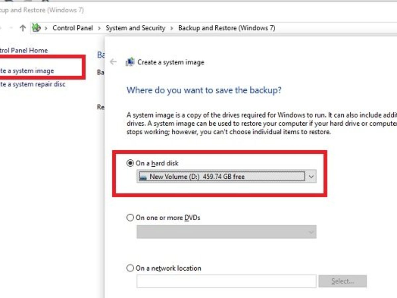Select the On one or more DVDs option
Screen dimensions: 397x298
pos(130,218)
